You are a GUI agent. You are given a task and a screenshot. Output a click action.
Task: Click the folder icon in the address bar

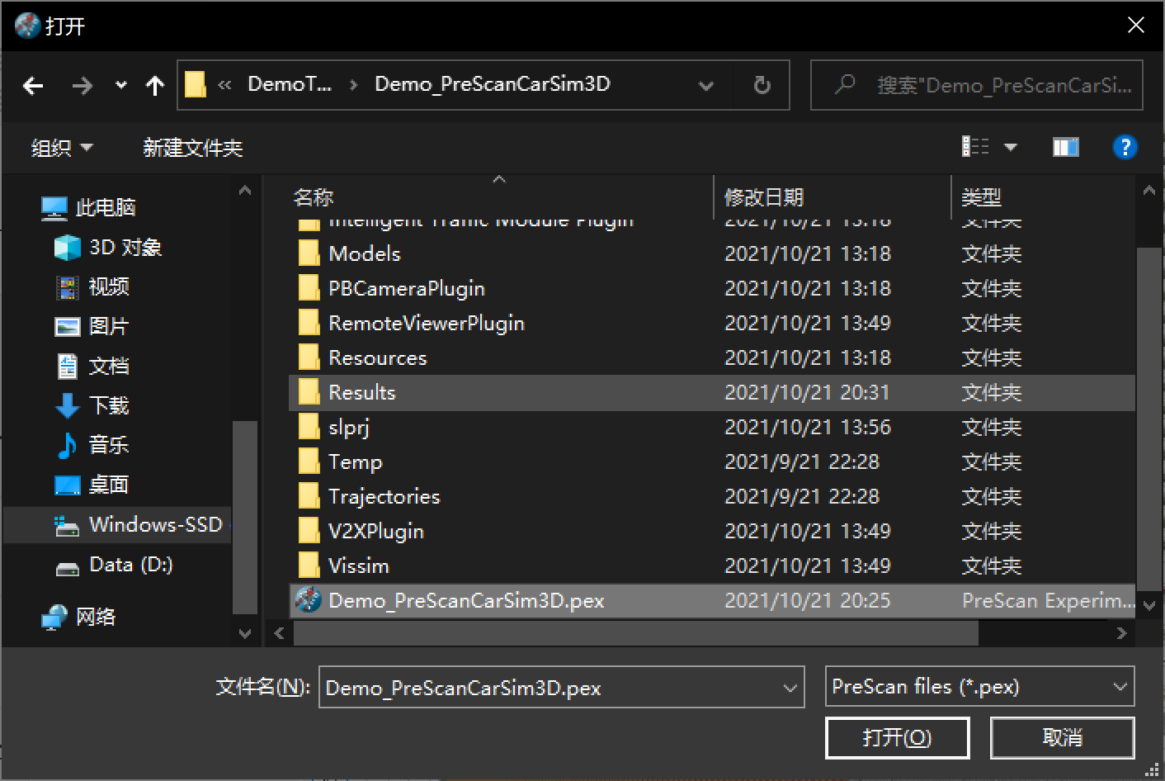click(195, 84)
